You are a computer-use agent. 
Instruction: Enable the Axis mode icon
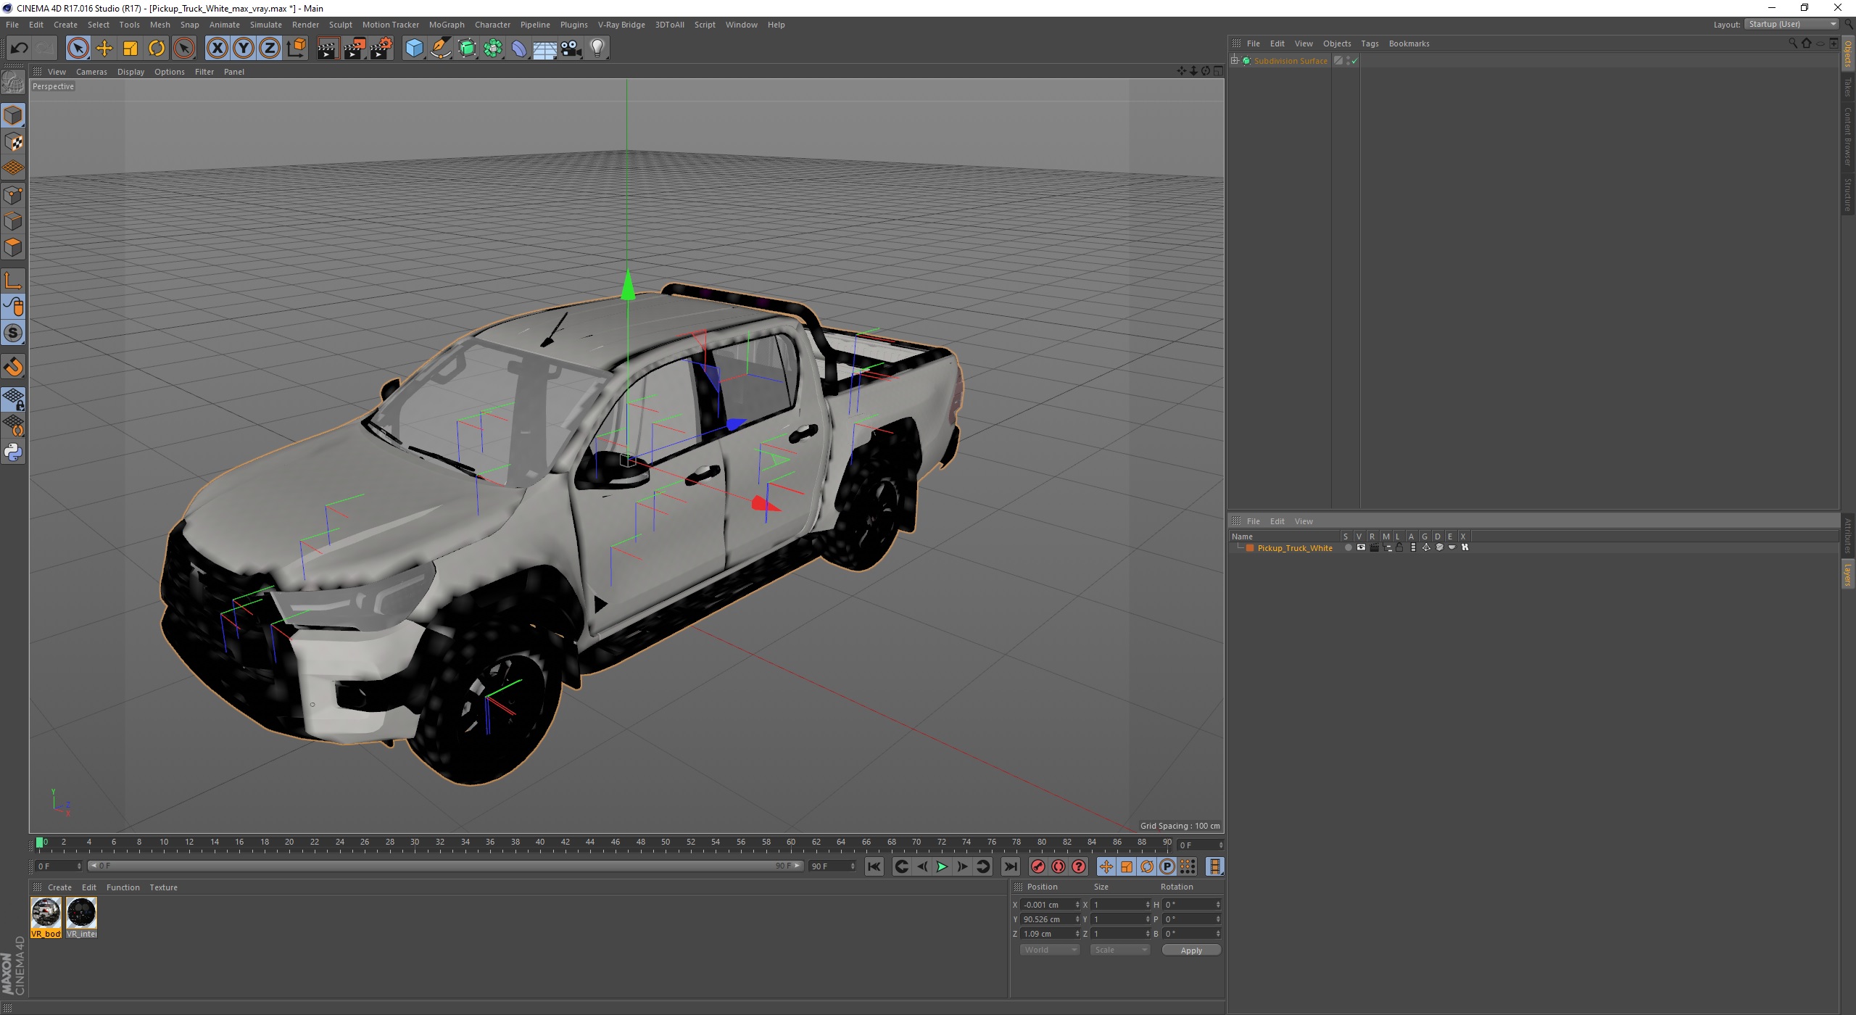(13, 281)
